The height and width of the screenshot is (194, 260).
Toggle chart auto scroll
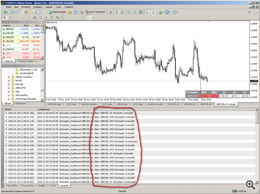coord(147,12)
